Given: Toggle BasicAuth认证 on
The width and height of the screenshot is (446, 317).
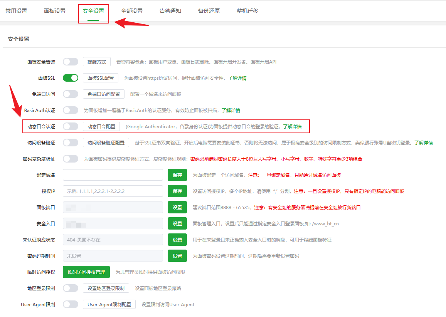Looking at the screenshot, I should point(71,110).
